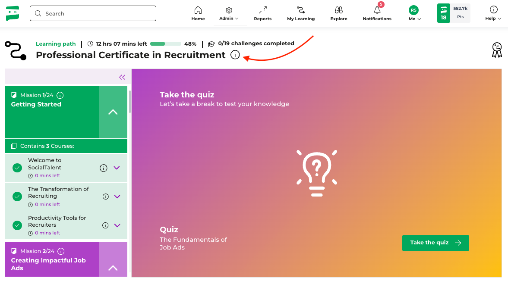
Task: Click info icon for Mission 2
Action: pos(61,251)
